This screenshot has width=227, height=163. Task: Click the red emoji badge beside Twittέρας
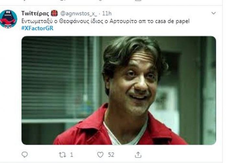point(54,14)
